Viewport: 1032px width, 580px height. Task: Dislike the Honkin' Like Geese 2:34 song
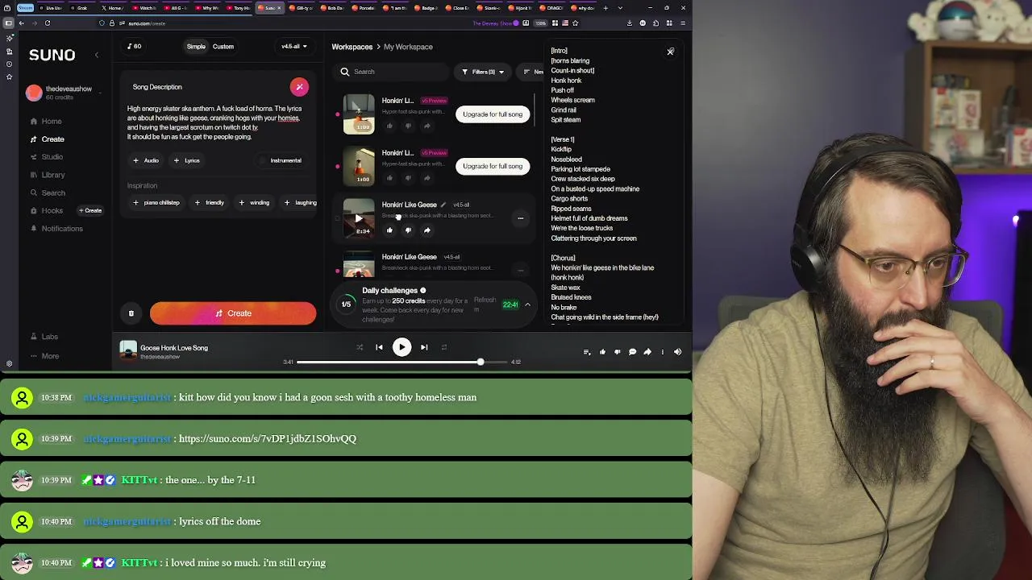(408, 230)
